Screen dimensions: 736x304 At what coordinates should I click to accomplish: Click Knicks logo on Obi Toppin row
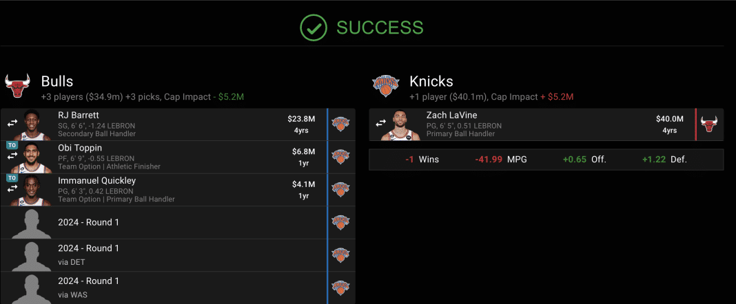click(341, 157)
